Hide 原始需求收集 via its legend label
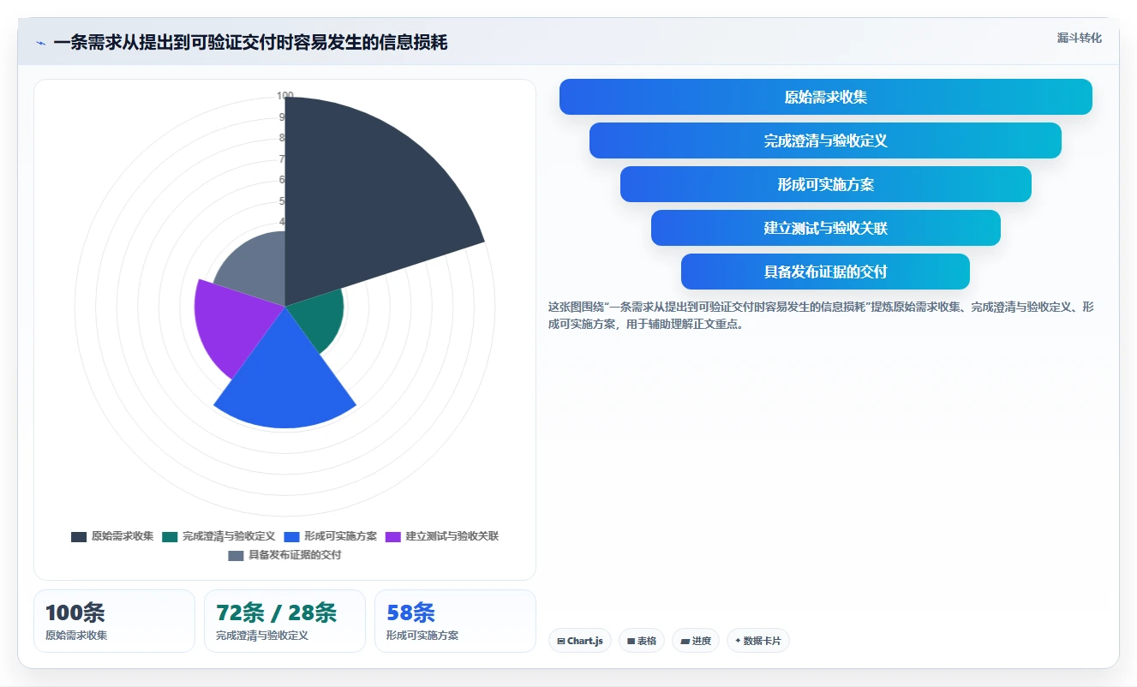 click(123, 536)
